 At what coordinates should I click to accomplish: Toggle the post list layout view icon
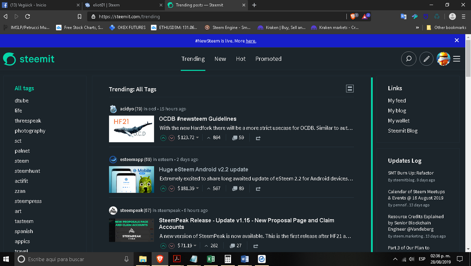click(350, 88)
